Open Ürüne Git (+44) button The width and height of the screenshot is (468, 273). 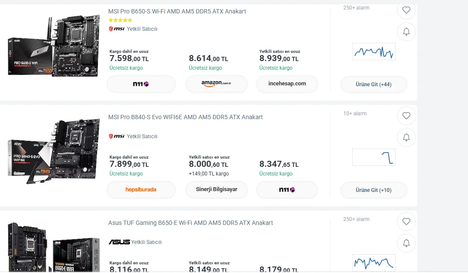[373, 84]
